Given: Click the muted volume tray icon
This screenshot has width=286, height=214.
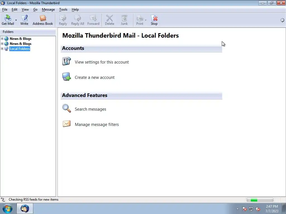Looking at the screenshot, I should point(258,209).
